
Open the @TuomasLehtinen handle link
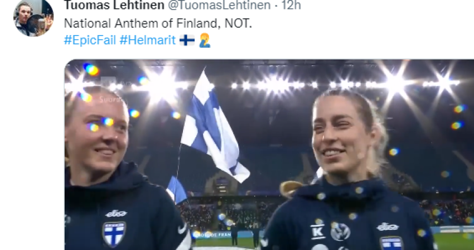pyautogui.click(x=219, y=5)
